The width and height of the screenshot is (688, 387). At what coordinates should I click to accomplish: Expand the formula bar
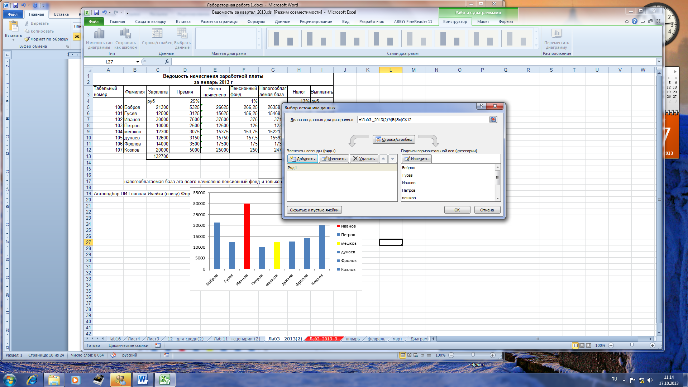[659, 62]
